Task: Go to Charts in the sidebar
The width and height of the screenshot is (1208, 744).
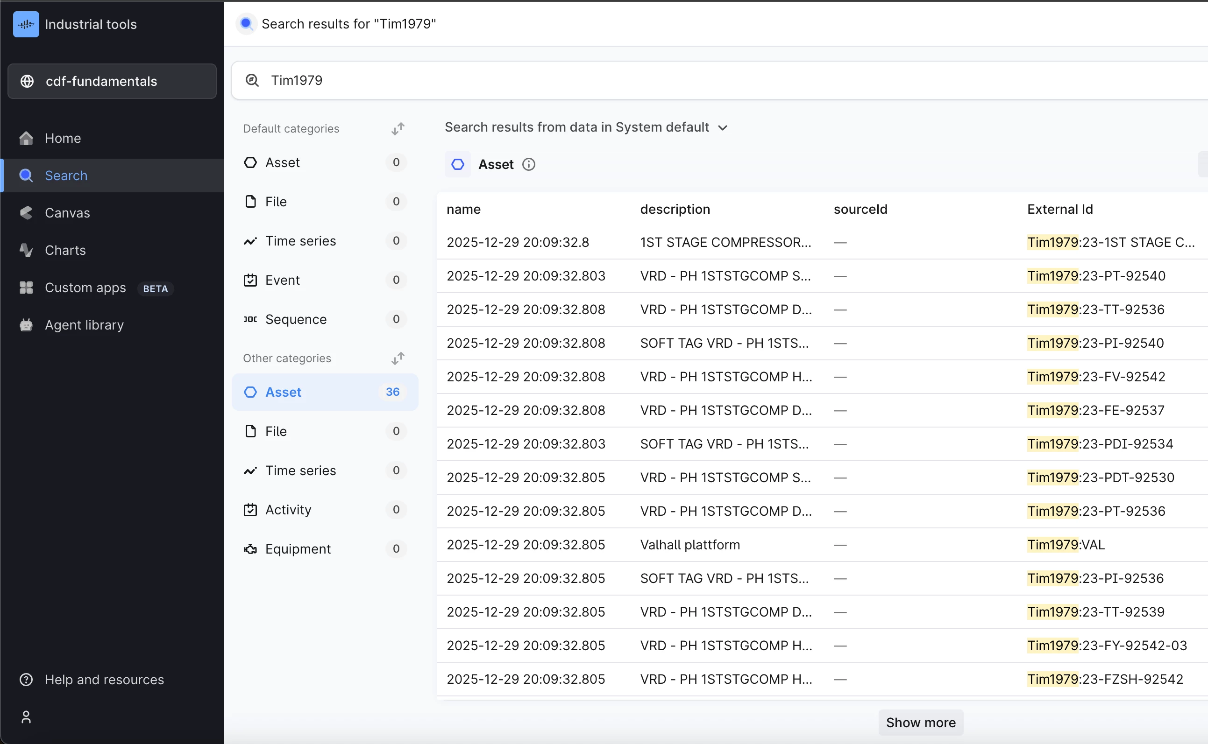Action: click(65, 250)
